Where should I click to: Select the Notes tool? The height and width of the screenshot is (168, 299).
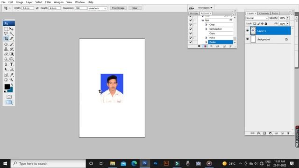tap(6, 75)
